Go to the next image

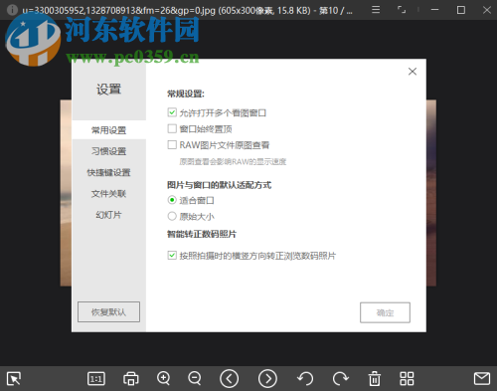point(267,378)
